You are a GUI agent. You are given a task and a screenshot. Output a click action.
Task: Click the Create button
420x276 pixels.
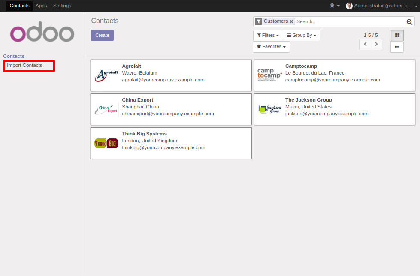(x=102, y=36)
